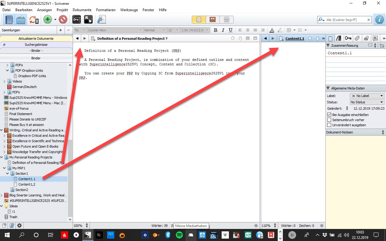The width and height of the screenshot is (386, 241).
Task: Select the Suchergebnisse collection
Action: pyautogui.click(x=36, y=45)
